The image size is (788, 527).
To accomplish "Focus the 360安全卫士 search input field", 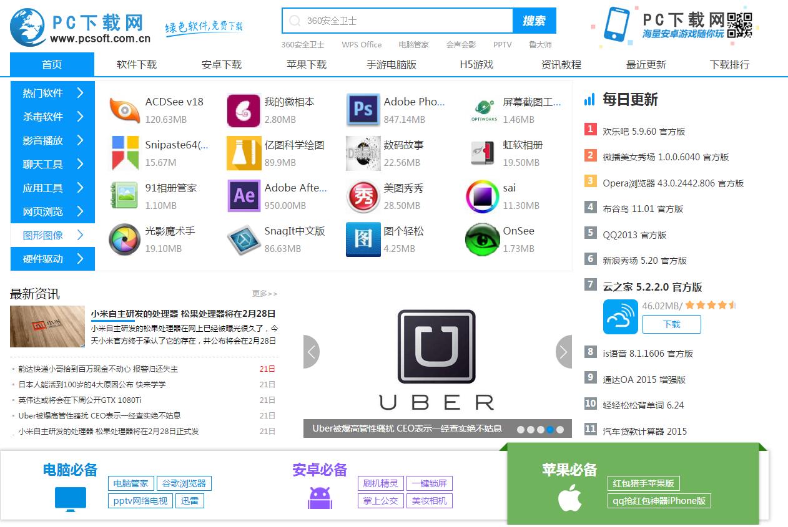I will pos(398,21).
